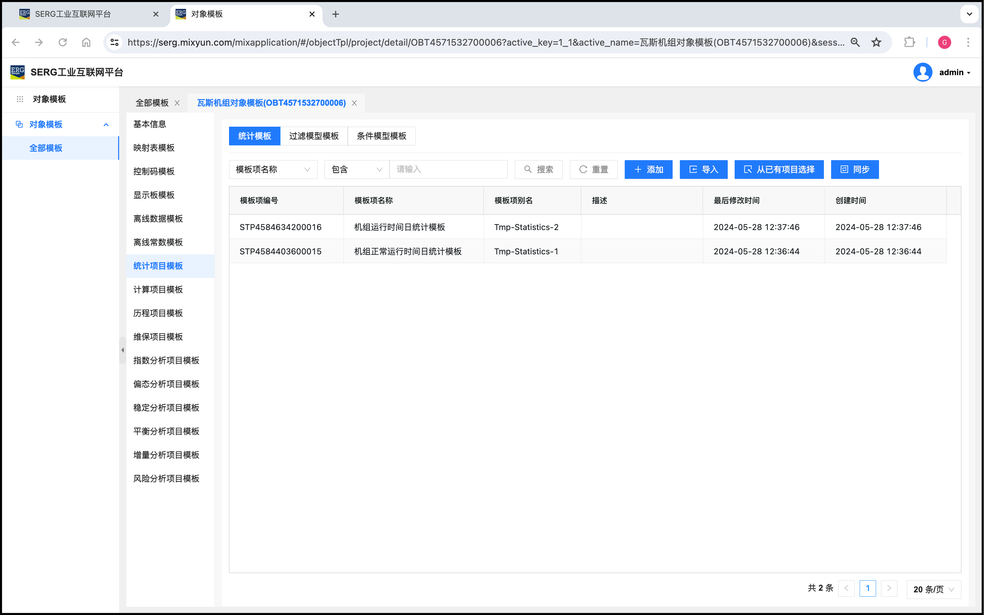Switch to the 过滤模型模板 tab

click(313, 136)
